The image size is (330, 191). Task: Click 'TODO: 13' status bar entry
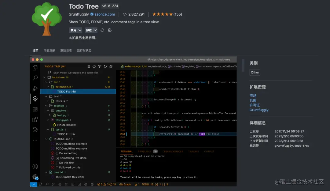tap(147, 184)
